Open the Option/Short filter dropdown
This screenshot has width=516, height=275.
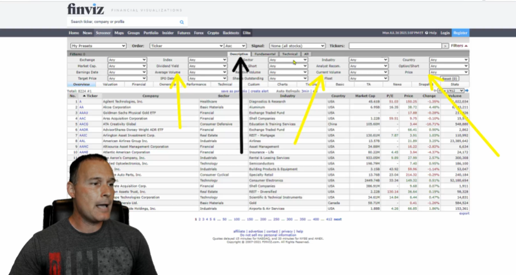[x=449, y=66]
